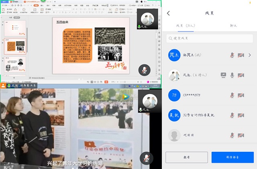The height and width of the screenshot is (169, 257).
Task: Switch to the 聊天 tab
Action: pos(233,26)
